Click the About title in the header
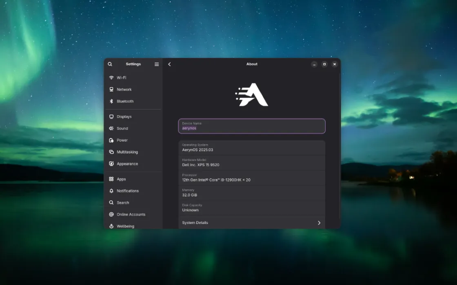The width and height of the screenshot is (457, 285). coord(252,64)
